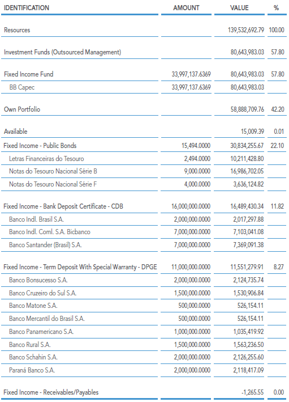The height and width of the screenshot is (402, 289).
Task: Select Term Deposit With Special Warranty - DPGE
Action: tap(80, 267)
